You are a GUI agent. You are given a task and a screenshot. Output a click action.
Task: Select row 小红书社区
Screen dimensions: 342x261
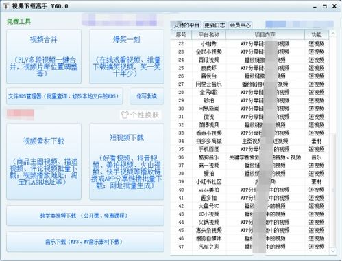tap(249, 181)
